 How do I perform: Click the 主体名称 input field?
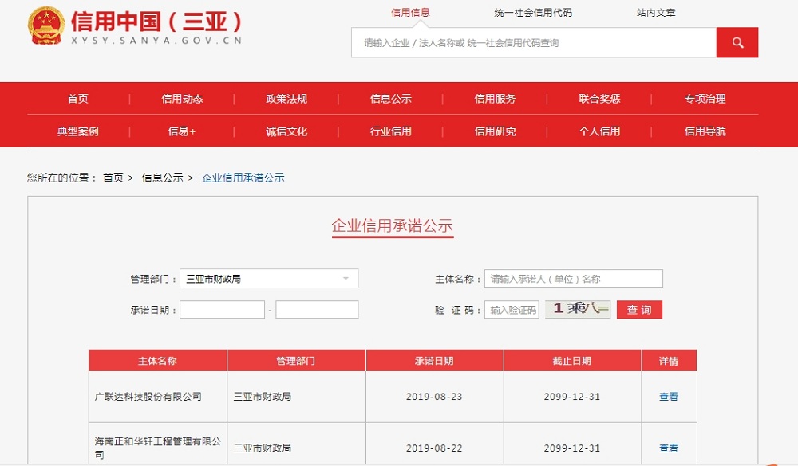coord(574,279)
